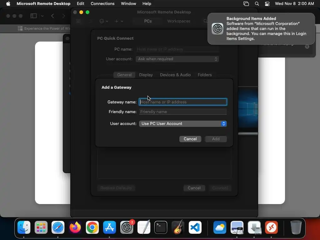Screen dimensions: 320x240
Task: Open the Apple menu
Action: pyautogui.click(x=8, y=4)
